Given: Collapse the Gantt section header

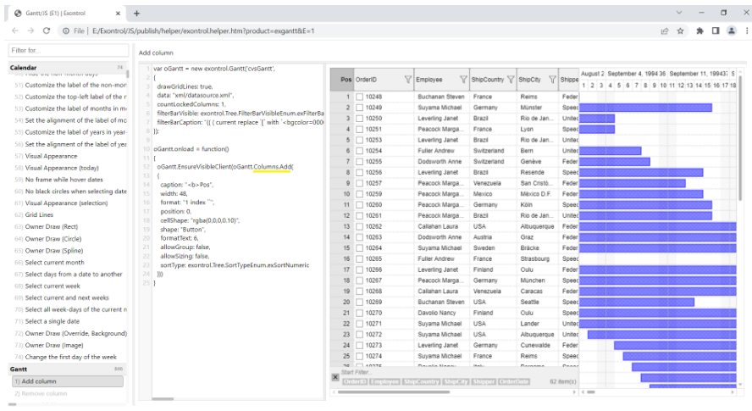Looking at the screenshot, I should coord(19,369).
